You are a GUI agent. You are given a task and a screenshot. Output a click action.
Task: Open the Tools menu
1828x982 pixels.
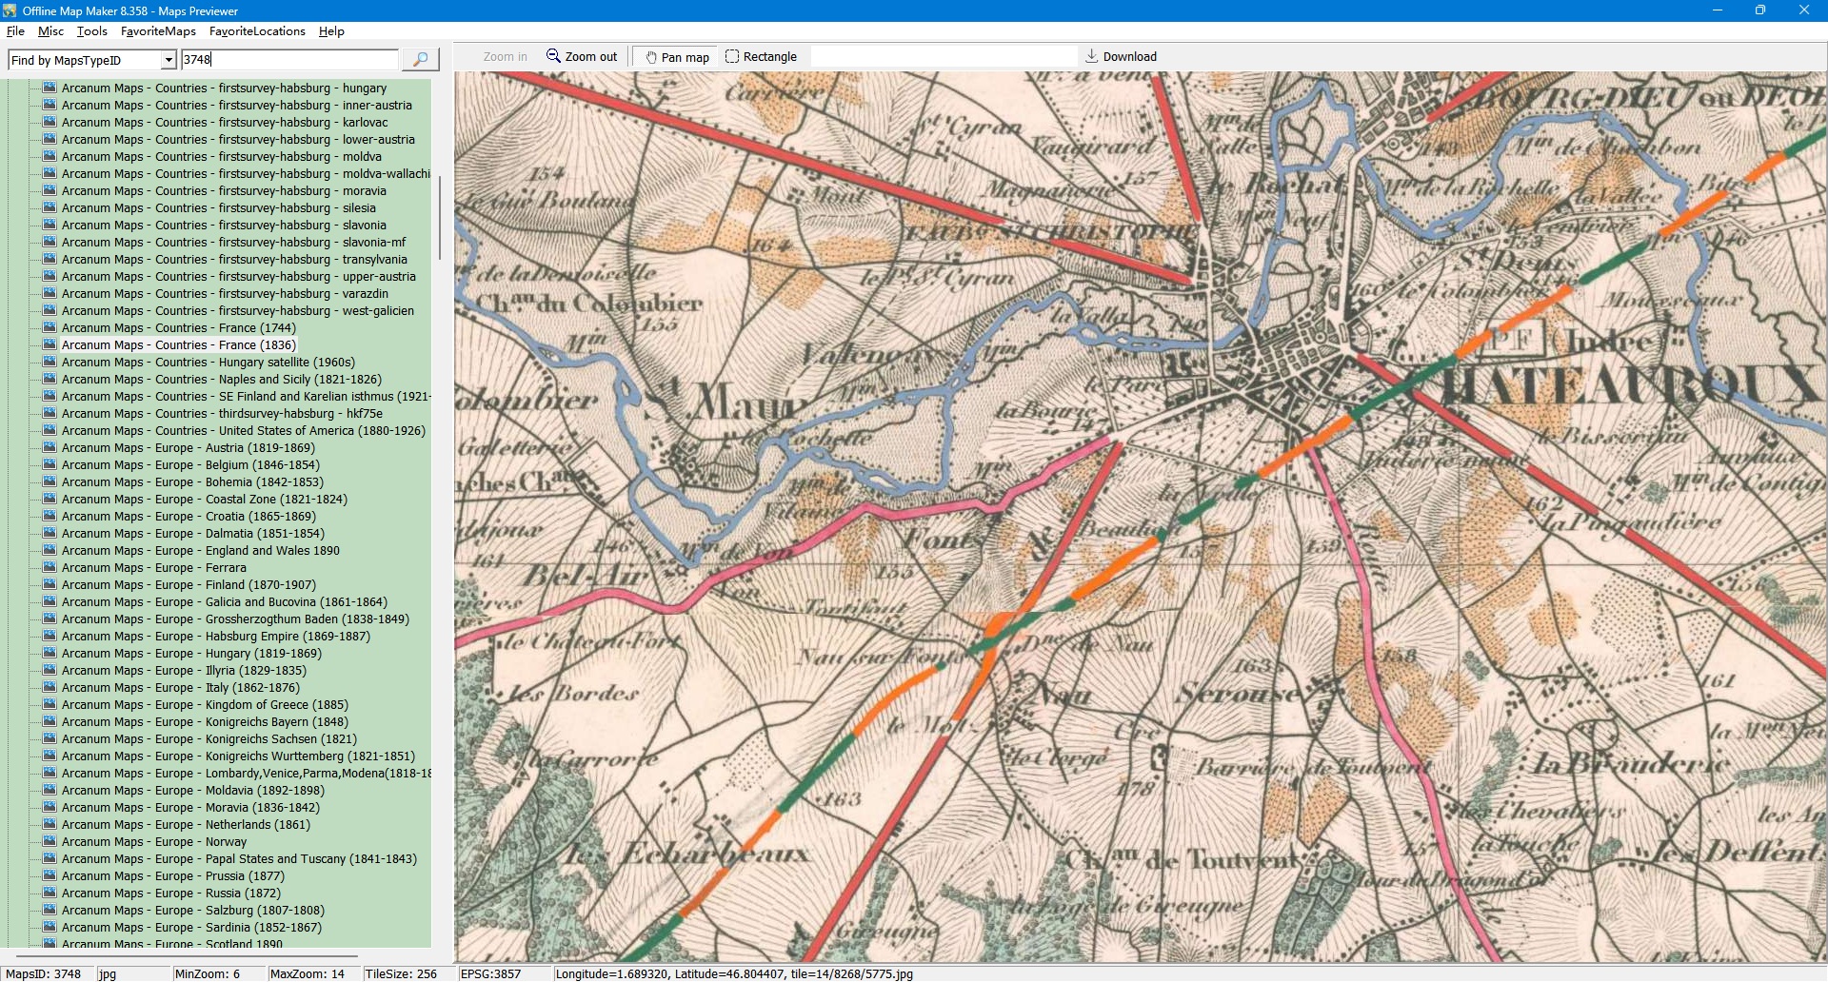click(91, 31)
